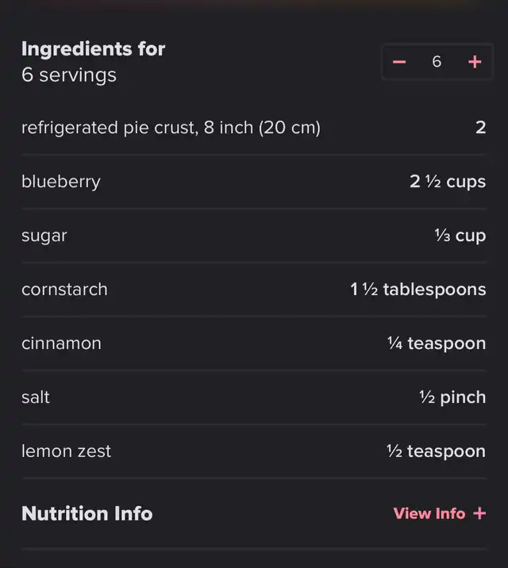Viewport: 508px width, 568px height.
Task: Click the servings count number 6
Action: [x=437, y=62]
